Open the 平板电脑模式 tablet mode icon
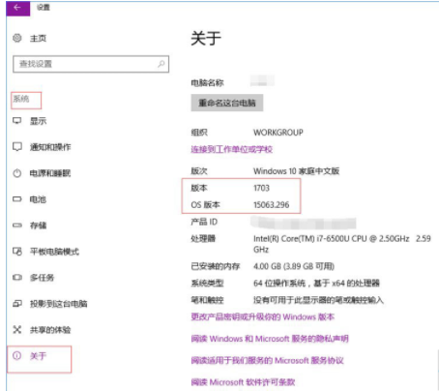This screenshot has height=391, width=439. [x=17, y=252]
